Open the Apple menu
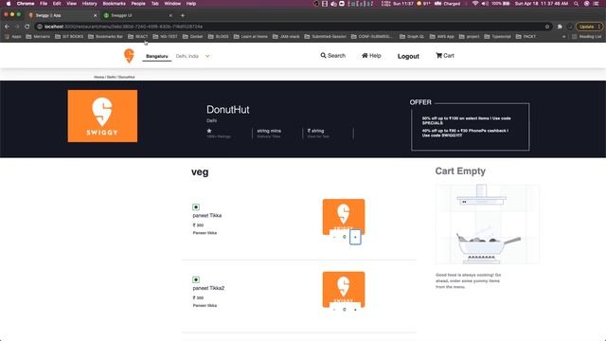Viewport: 606px width, 341px height. click(x=9, y=4)
